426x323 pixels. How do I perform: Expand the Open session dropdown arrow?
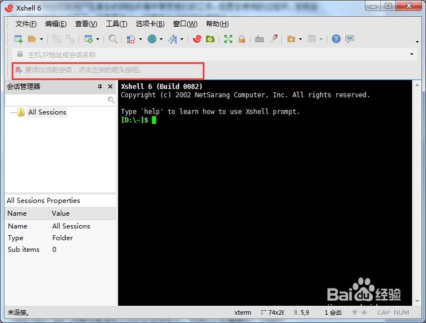[41, 39]
